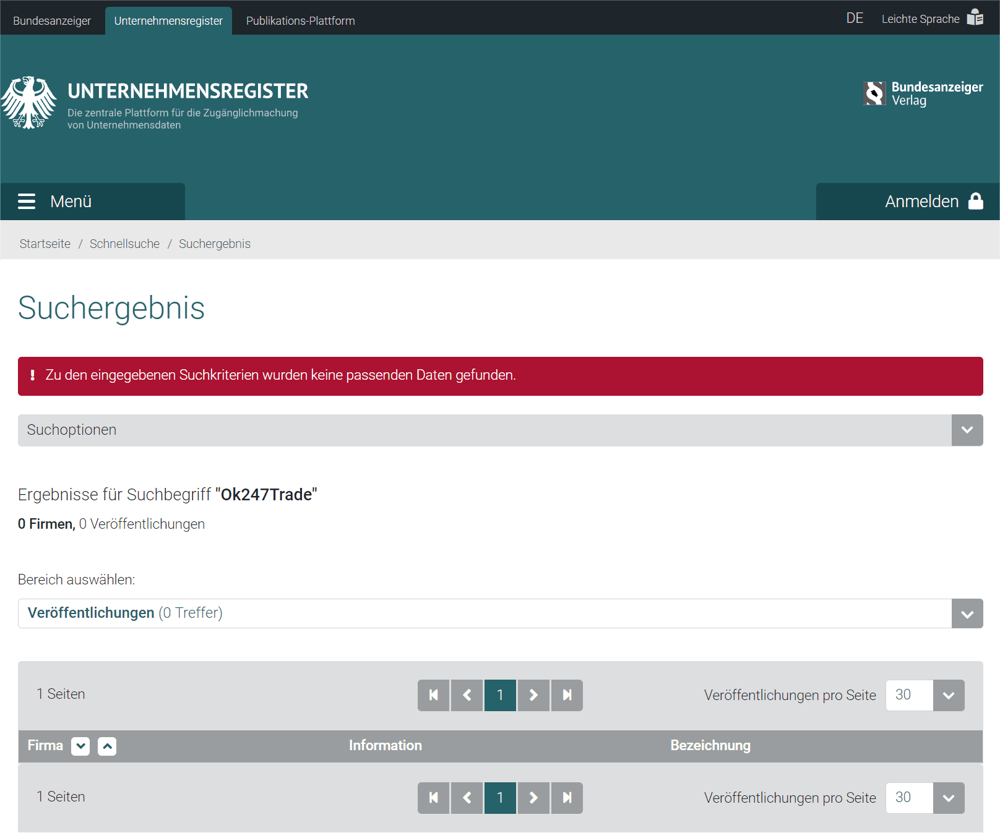Click top per-page value 30 field
The height and width of the screenshot is (833, 1000).
click(x=909, y=696)
